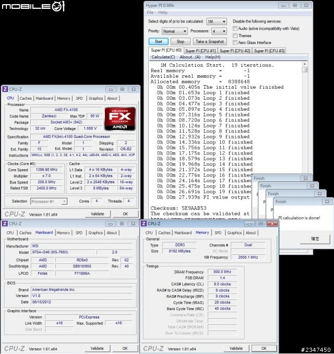Screen dimensions: 334x354
Task: Switch to Super PI [CPU #3] tab
Action: [x=269, y=51]
